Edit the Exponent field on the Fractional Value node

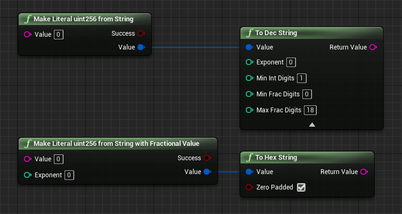(69, 175)
